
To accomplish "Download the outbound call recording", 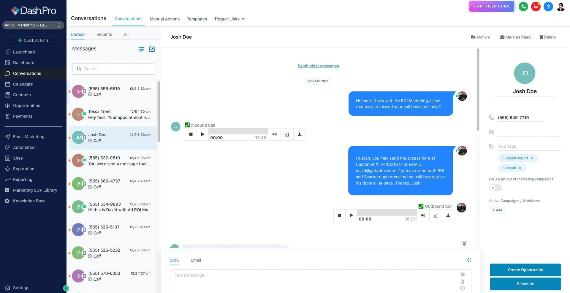I will [x=448, y=215].
